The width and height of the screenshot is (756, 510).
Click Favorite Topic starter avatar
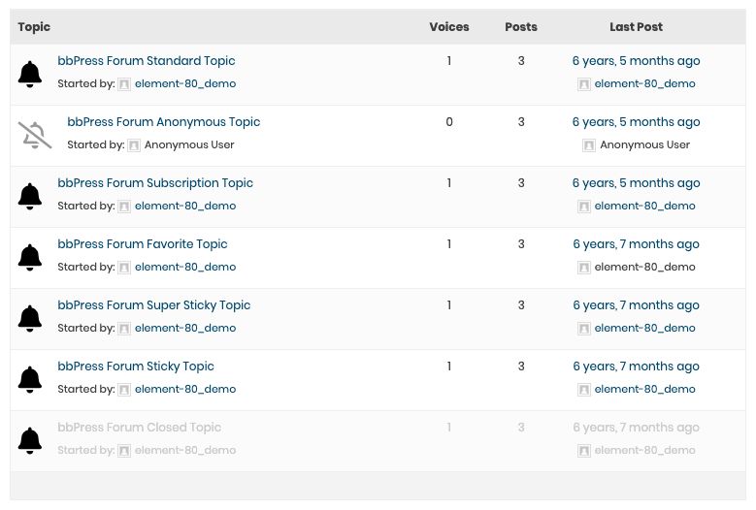124,268
